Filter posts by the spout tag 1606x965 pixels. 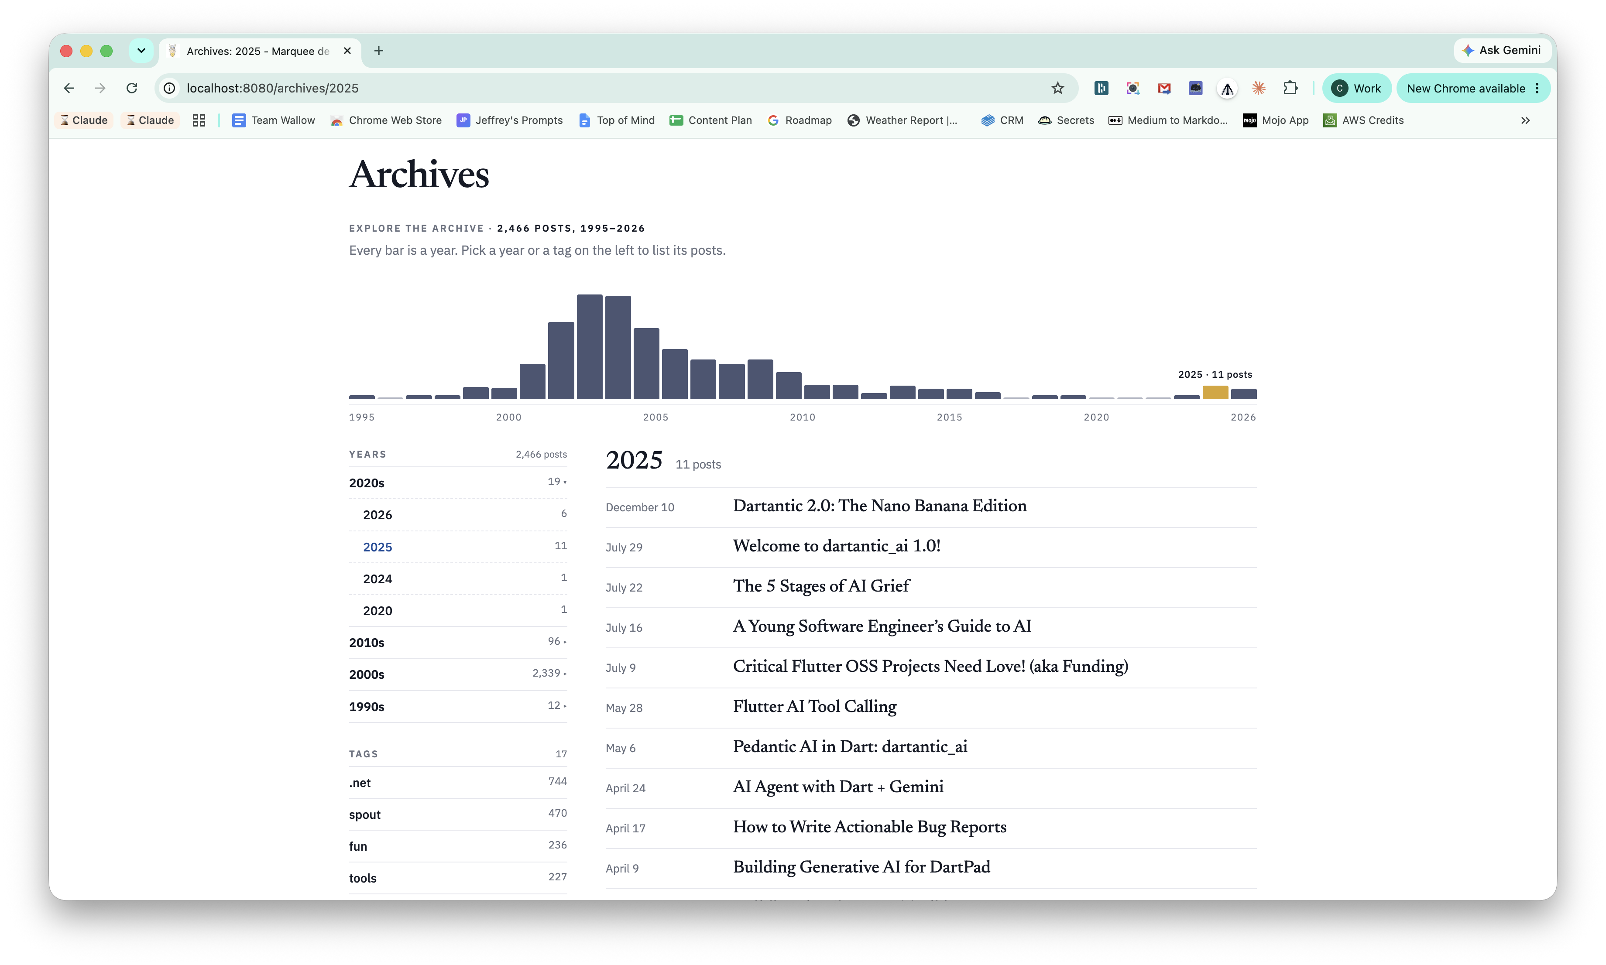(458, 814)
